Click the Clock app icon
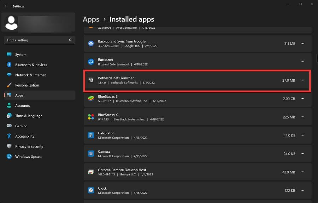Viewport: 318px width, 203px height. pos(91,190)
